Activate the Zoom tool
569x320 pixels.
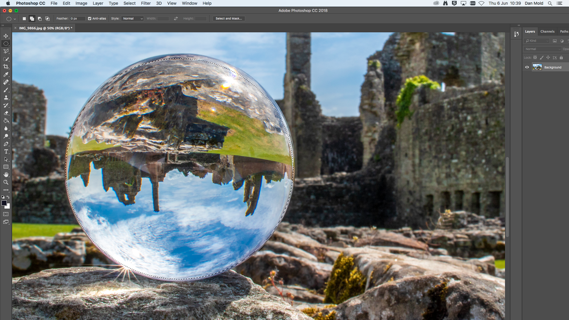pos(6,182)
